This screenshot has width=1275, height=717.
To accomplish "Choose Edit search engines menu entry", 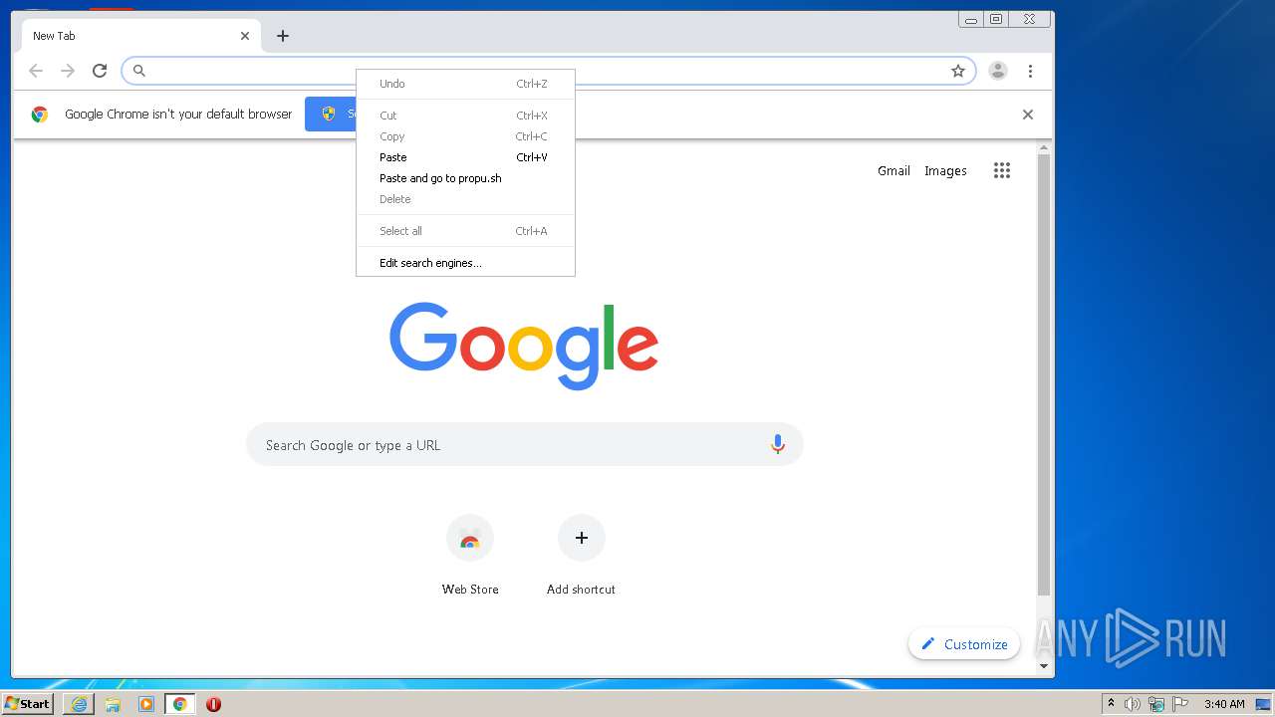I will pos(465,263).
